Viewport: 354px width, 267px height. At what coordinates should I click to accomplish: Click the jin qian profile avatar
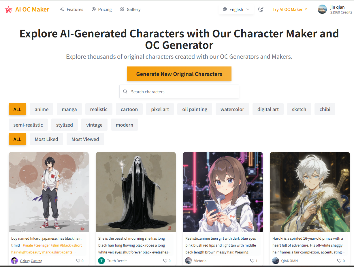coord(322,9)
